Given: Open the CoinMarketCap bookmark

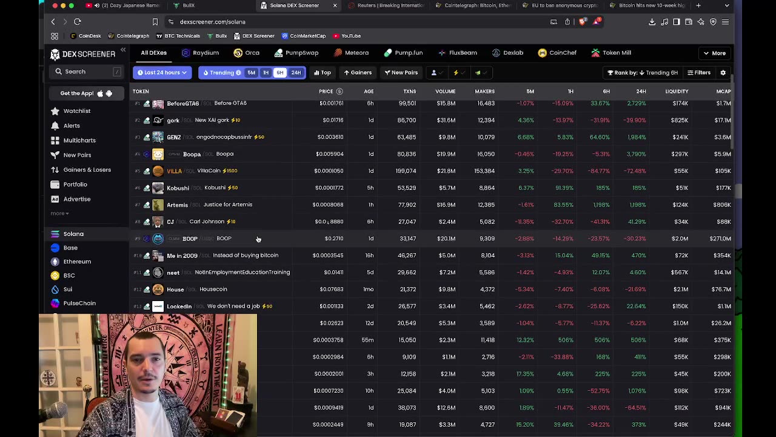Looking at the screenshot, I should tap(304, 36).
